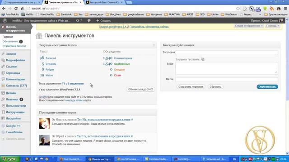Focus the Текст textarea in quick publish

pyautogui.click(x=227, y=68)
